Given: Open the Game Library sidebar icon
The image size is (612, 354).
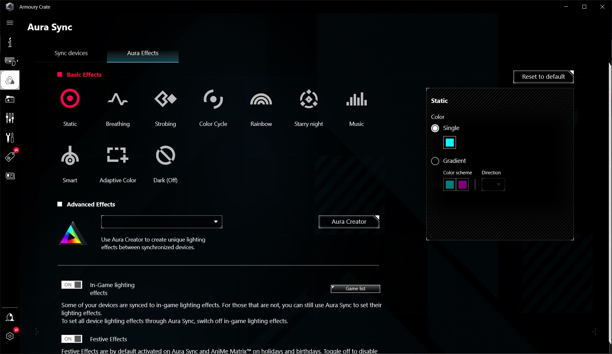Looking at the screenshot, I should click(x=10, y=99).
